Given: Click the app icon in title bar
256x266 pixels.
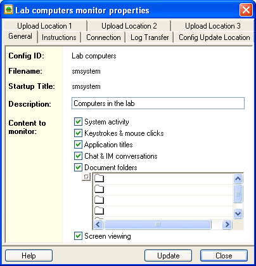Looking at the screenshot, I should (8, 10).
